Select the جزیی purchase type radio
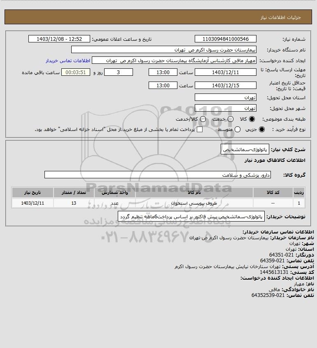317x348 pixels. point(262,129)
